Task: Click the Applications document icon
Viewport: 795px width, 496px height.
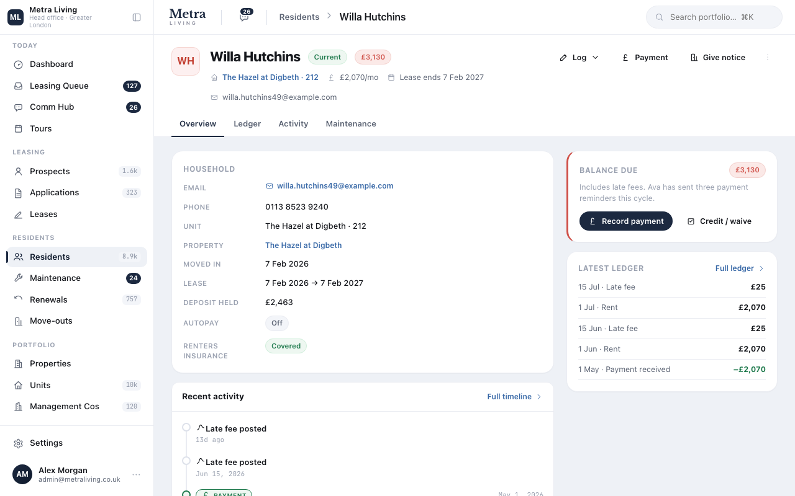Action: click(x=19, y=193)
